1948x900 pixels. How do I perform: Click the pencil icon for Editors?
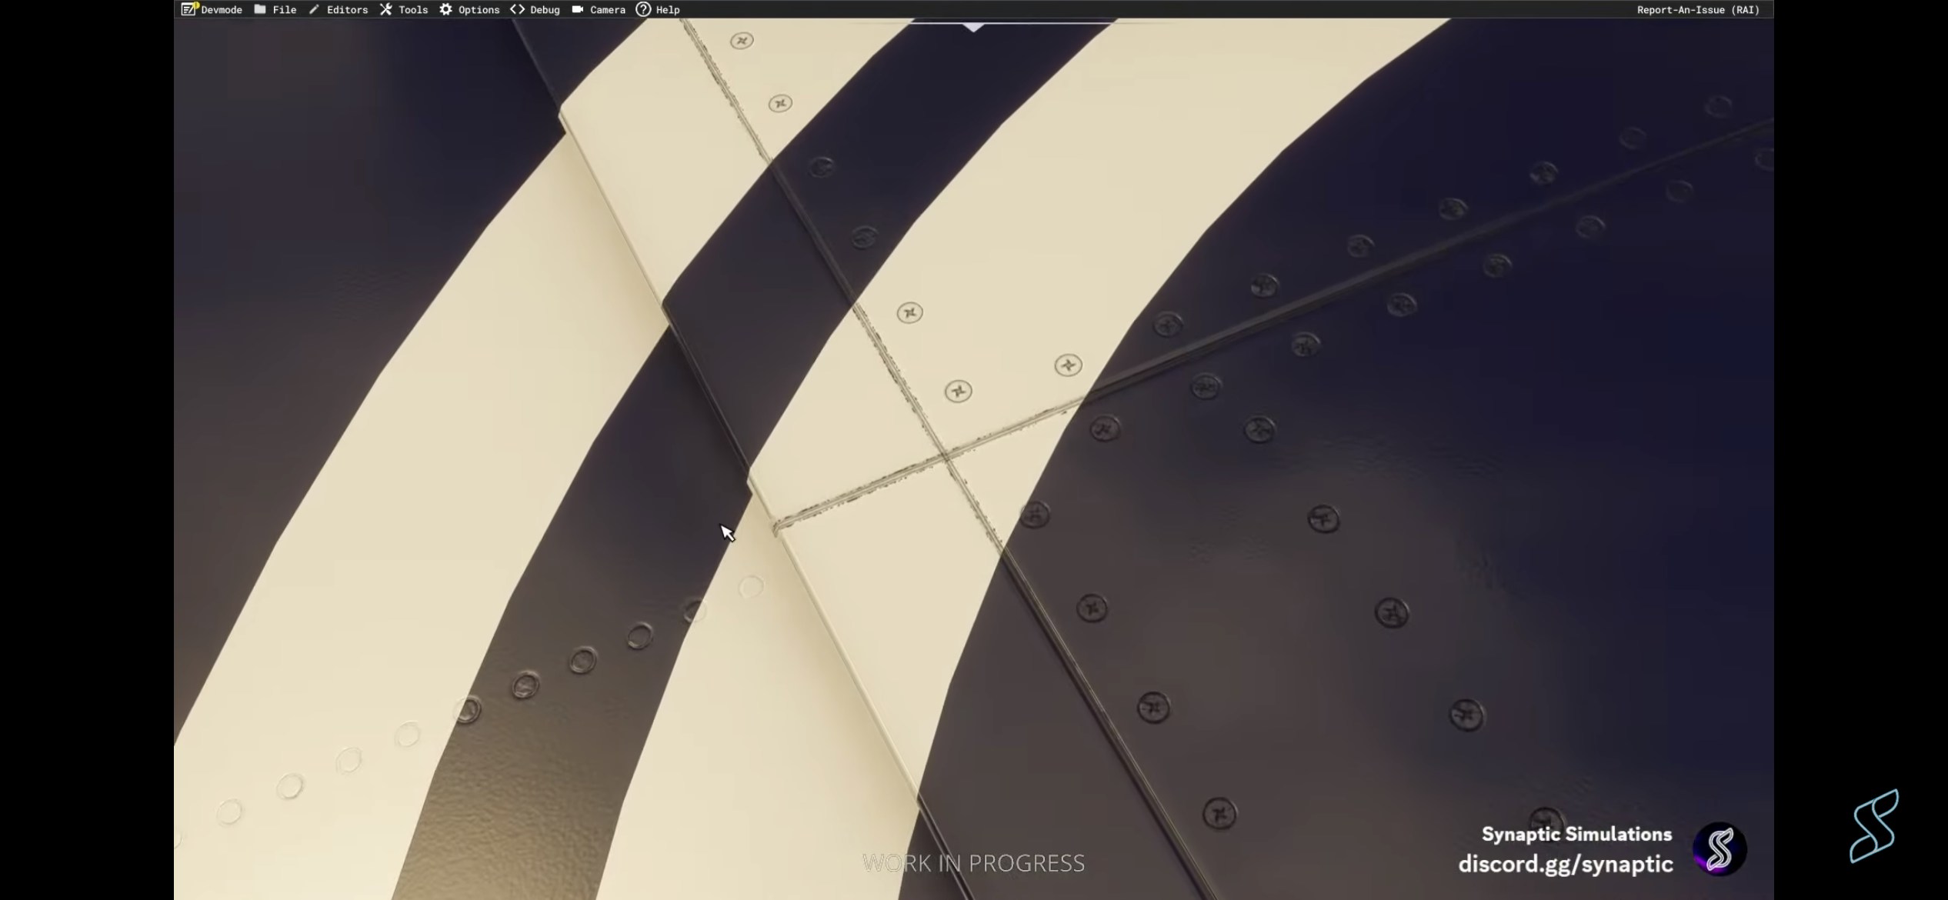314,9
